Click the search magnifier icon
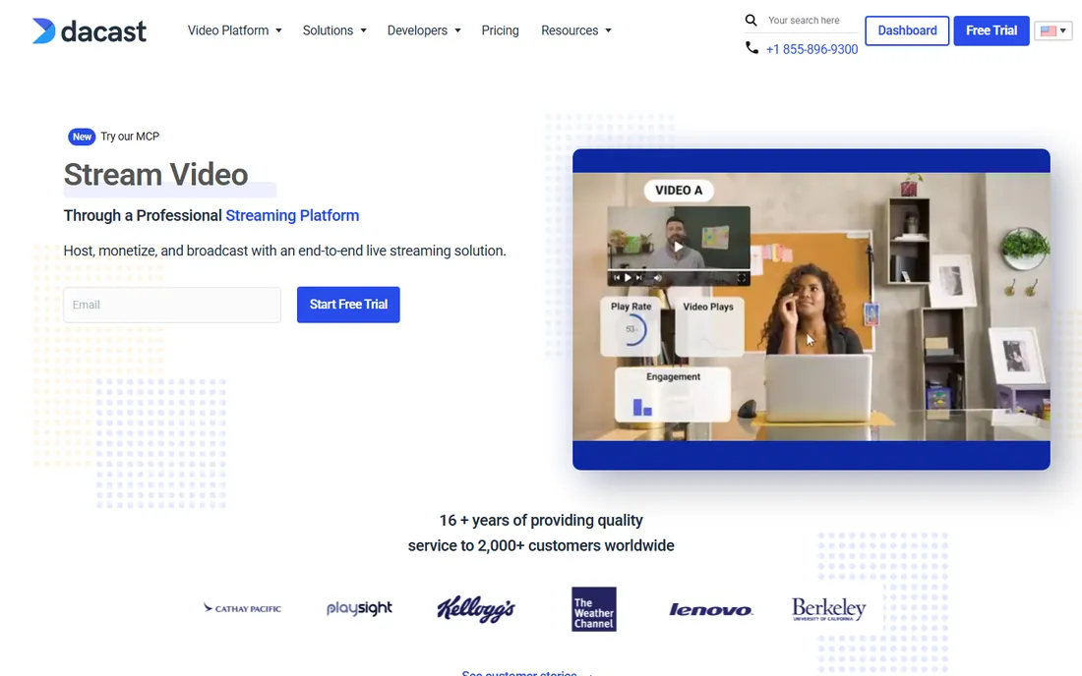Screen dimensions: 1082x676 (751, 20)
